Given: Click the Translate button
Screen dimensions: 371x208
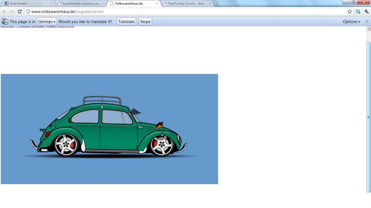Looking at the screenshot, I should [126, 21].
